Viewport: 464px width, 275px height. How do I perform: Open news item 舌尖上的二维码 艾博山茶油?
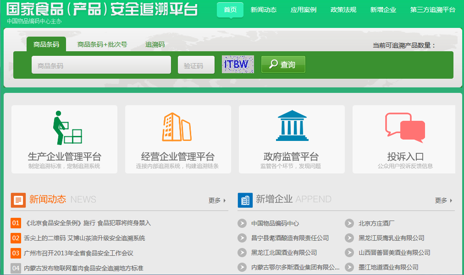[x=84, y=238]
